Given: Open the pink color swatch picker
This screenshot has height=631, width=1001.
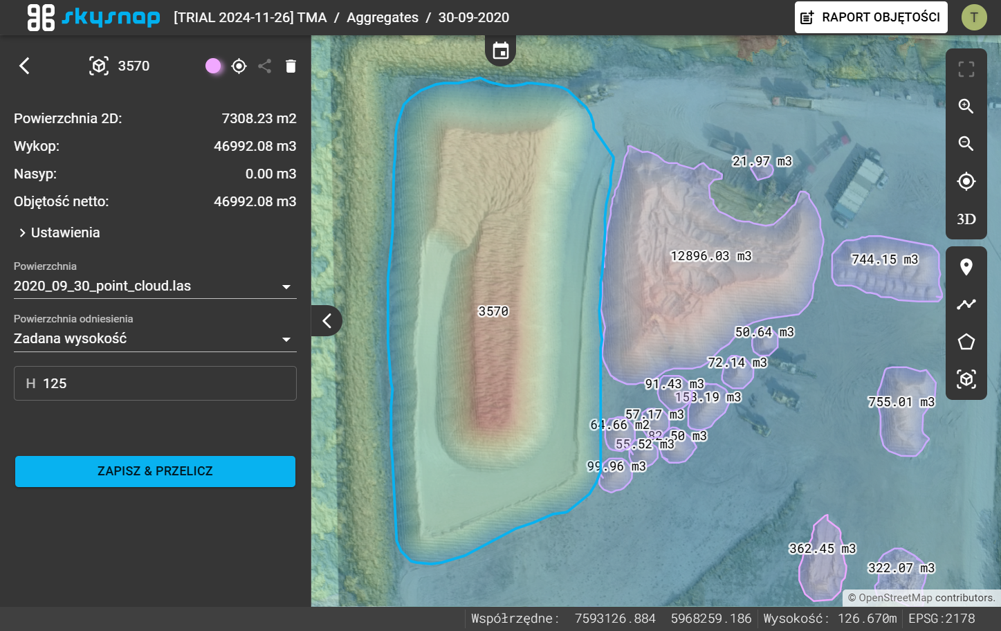Looking at the screenshot, I should 213,66.
